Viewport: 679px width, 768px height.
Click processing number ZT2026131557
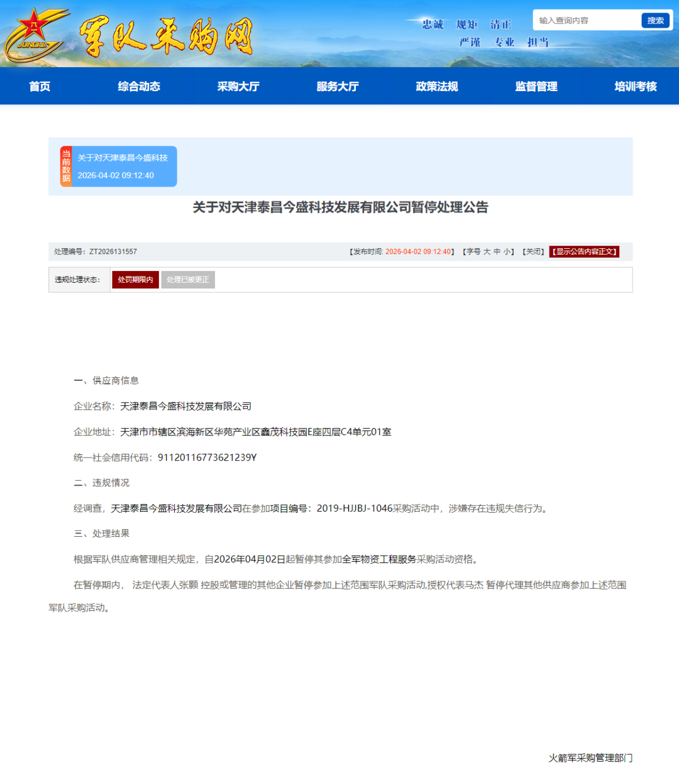[x=113, y=251]
